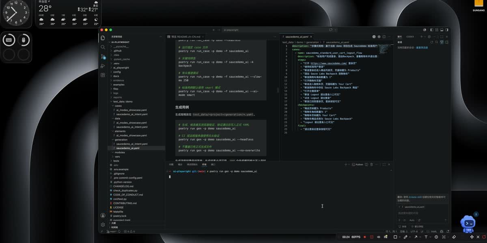Split the Python terminal

pos(366,164)
